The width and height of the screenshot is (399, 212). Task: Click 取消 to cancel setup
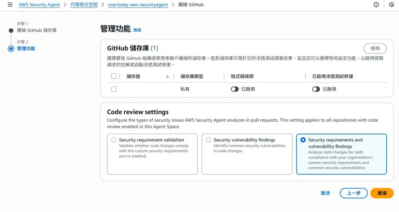pyautogui.click(x=325, y=193)
